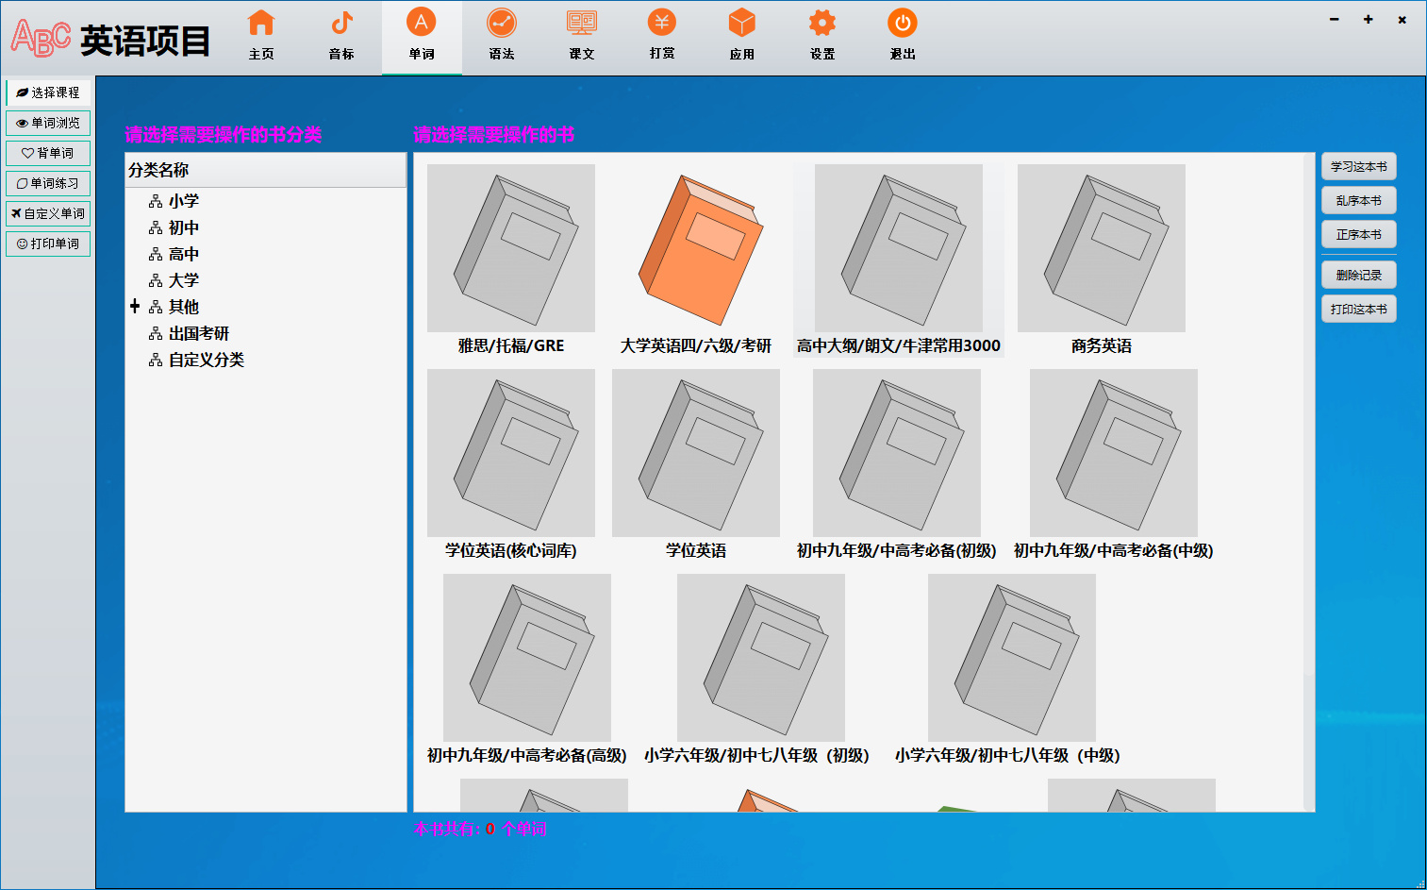Select the 初中九年级/中高考必备(高级) book
This screenshot has height=890, width=1427.
(x=527, y=669)
